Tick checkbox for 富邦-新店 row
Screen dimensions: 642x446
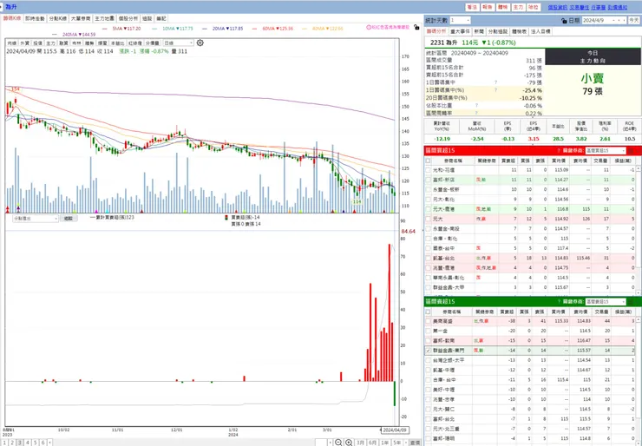429,180
